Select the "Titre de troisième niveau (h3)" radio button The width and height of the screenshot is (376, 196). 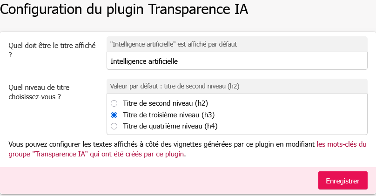[114, 115]
